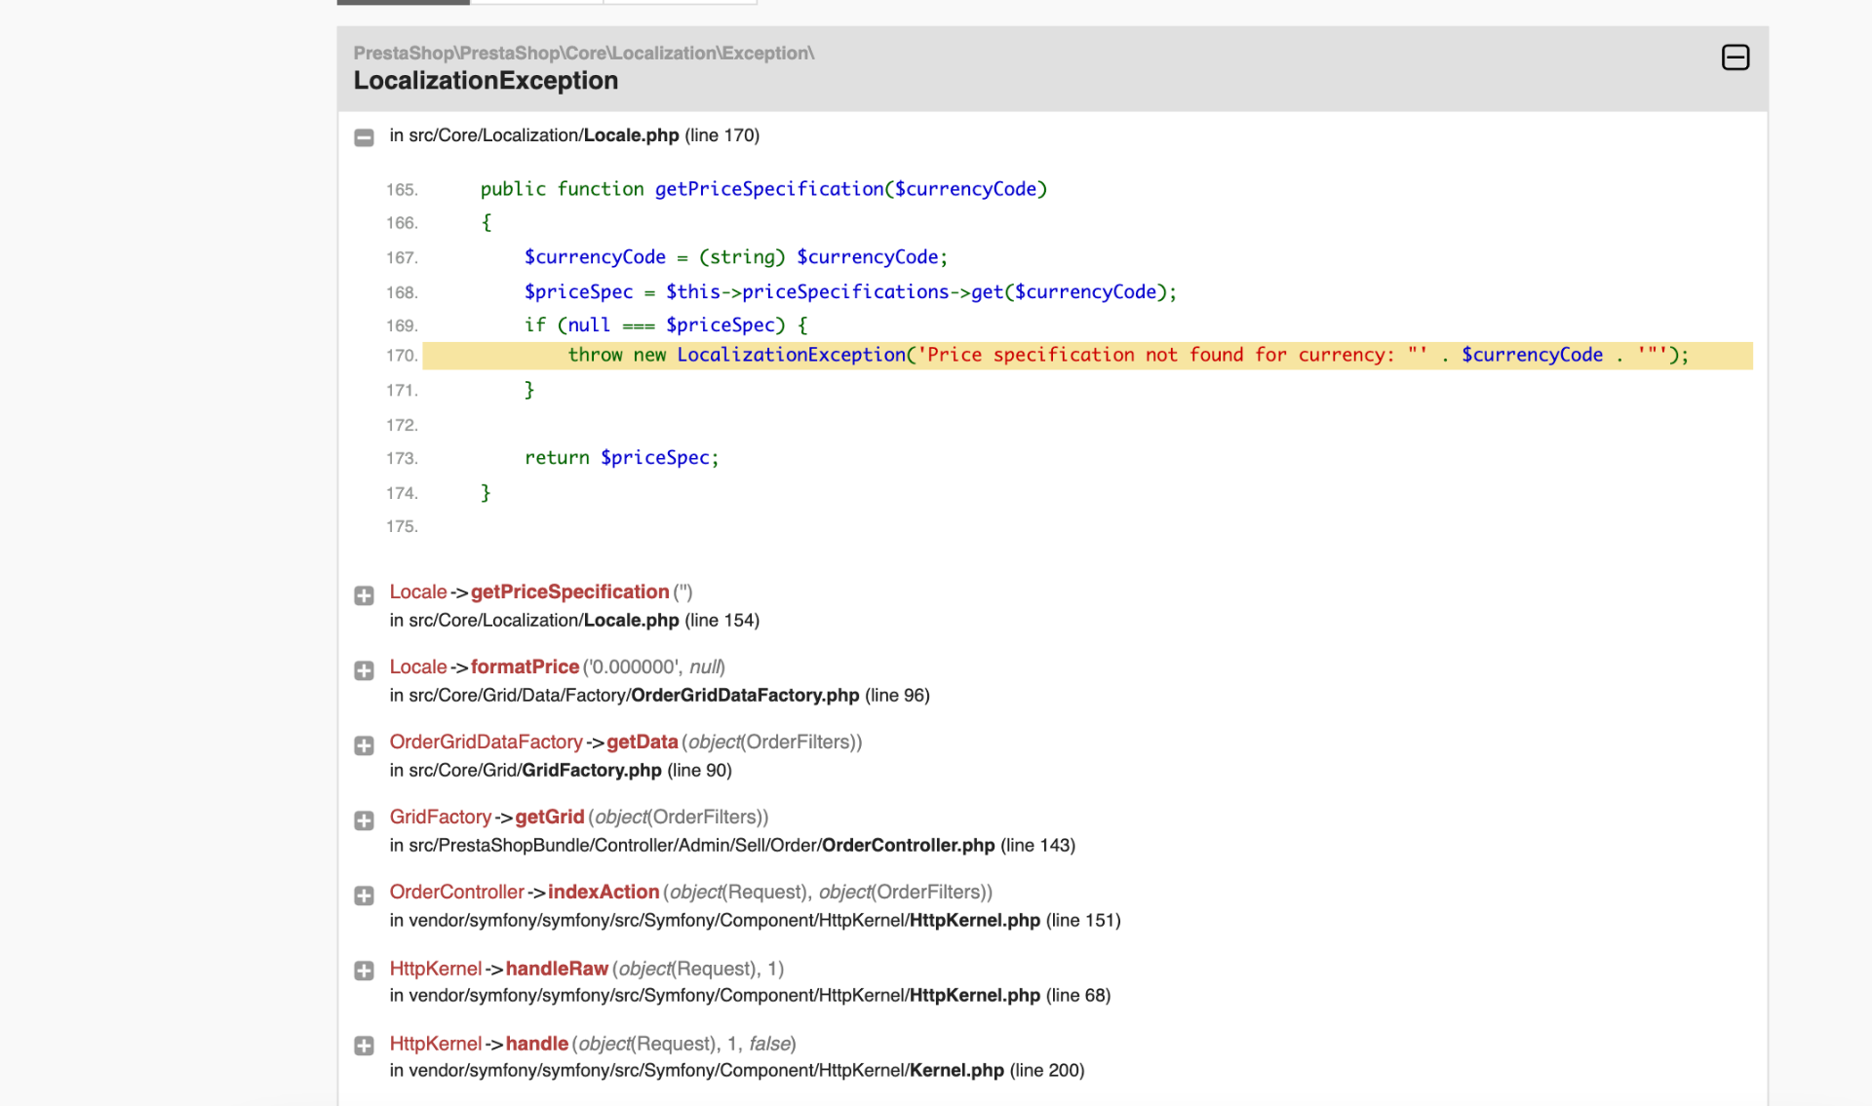
Task: Click the getData method link
Action: (642, 742)
